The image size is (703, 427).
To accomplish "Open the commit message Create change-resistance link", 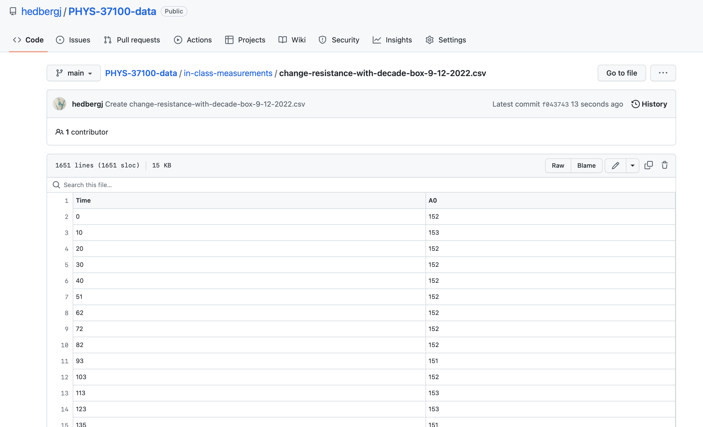I will tap(205, 104).
